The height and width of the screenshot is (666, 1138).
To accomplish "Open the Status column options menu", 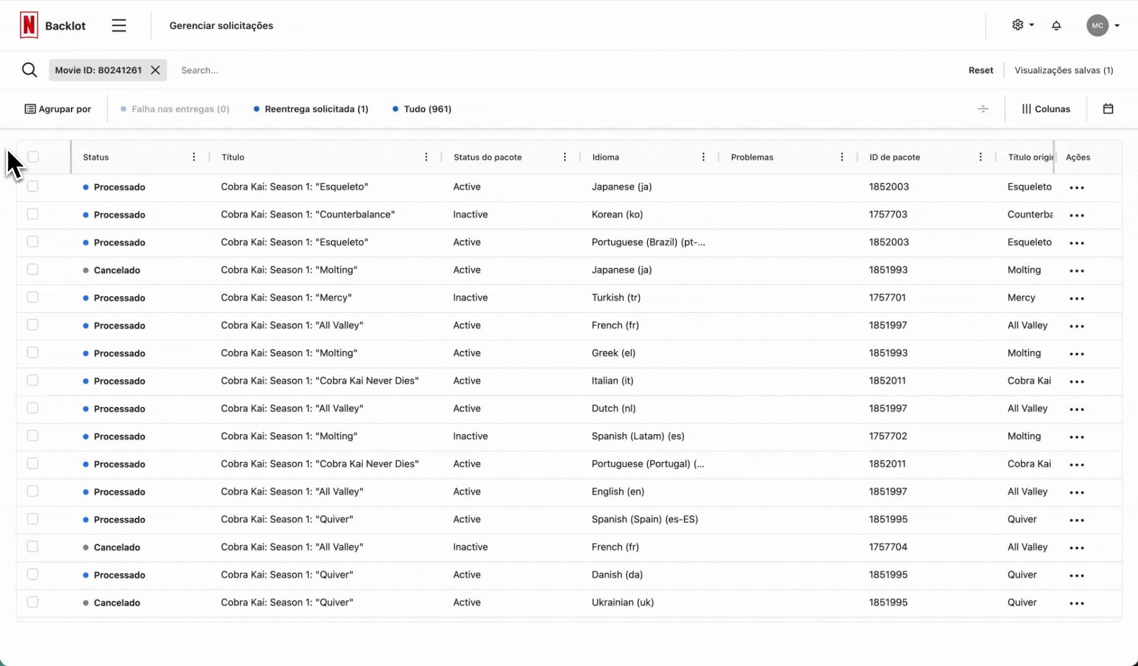I will pos(194,157).
